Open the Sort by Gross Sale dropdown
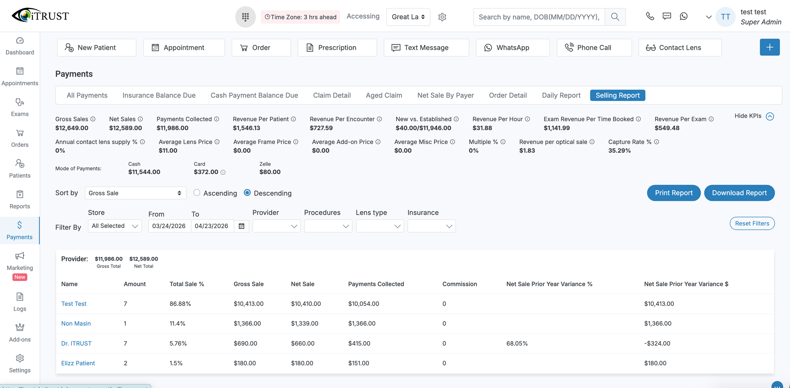Viewport: 790px width, 388px height. (135, 193)
